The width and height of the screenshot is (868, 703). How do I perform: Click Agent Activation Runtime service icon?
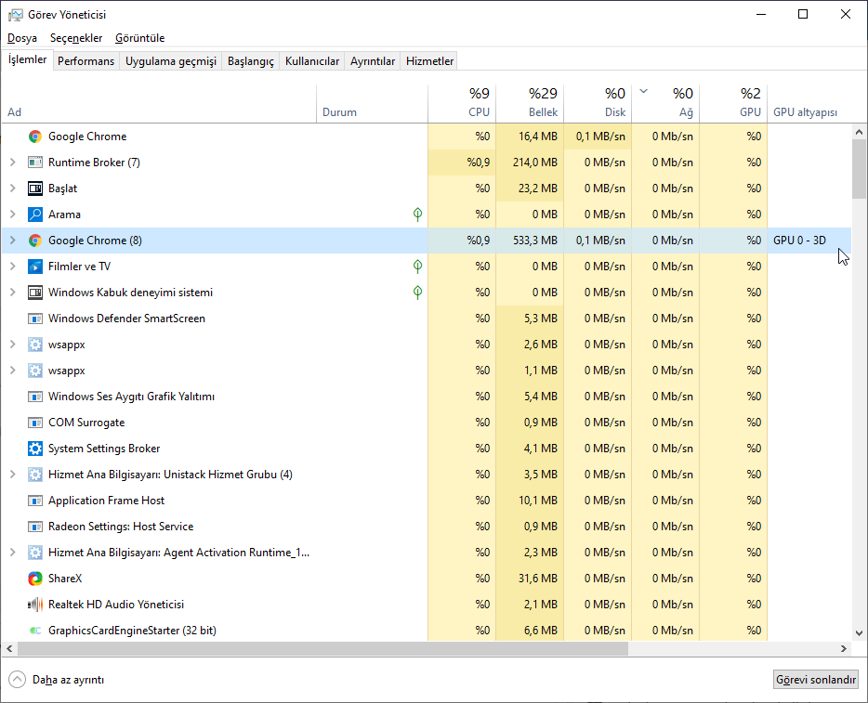pyautogui.click(x=35, y=553)
